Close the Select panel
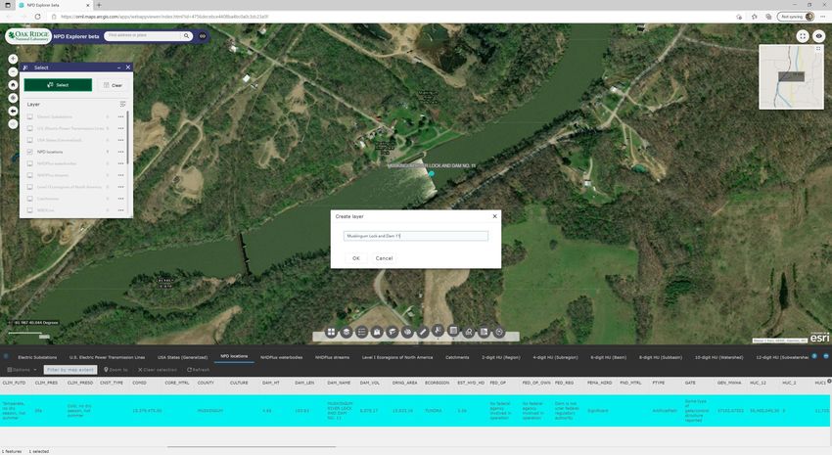 (128, 68)
